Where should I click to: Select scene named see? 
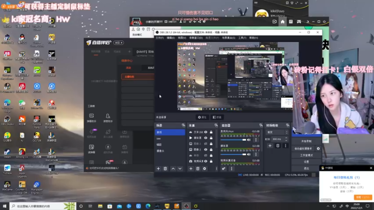coord(170,138)
